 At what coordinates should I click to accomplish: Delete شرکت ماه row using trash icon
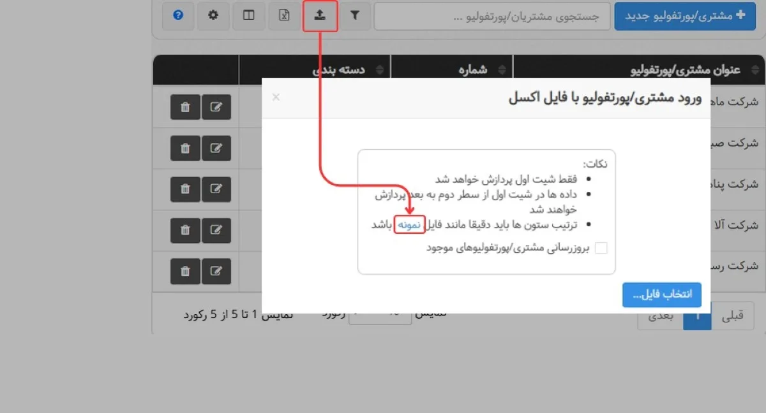(x=184, y=107)
